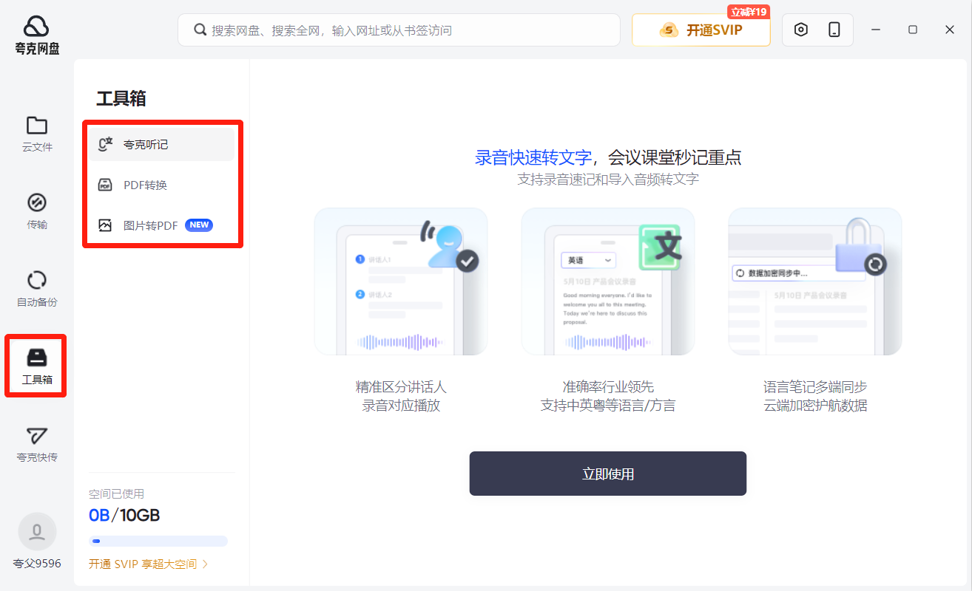972x591 pixels.
Task: Click 精准区分讲话人 caption text
Action: (x=401, y=387)
